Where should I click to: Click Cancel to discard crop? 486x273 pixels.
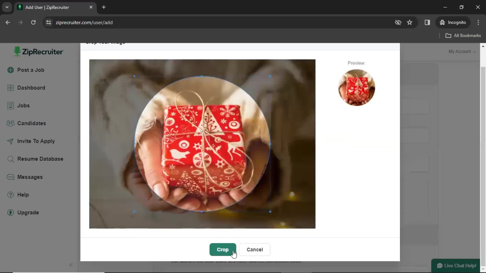pos(255,249)
